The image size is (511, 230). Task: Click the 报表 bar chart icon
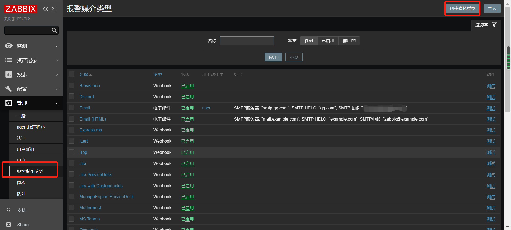point(9,75)
